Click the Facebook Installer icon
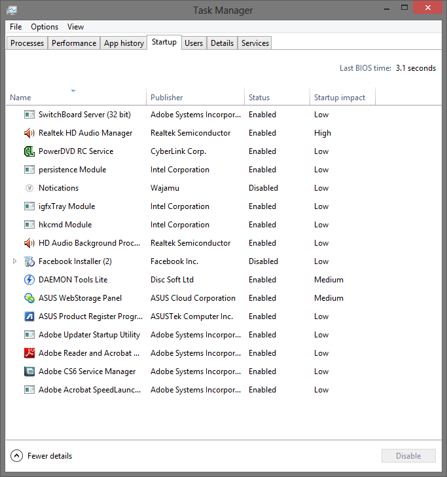Screen dimensions: 447x477 point(29,261)
